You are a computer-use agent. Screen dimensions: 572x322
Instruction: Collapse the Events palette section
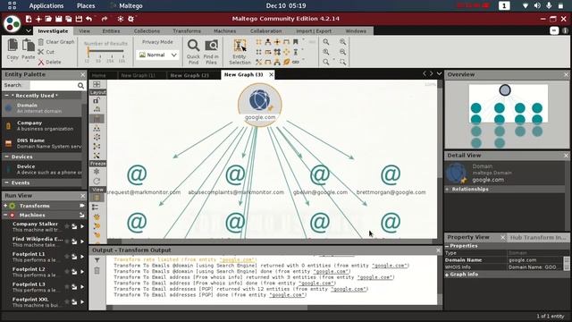[x=6, y=182]
